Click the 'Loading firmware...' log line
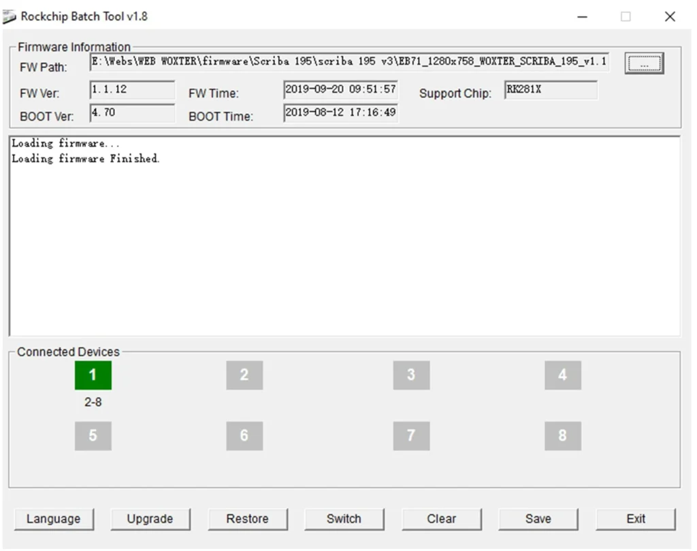Screen dimensions: 697x551 (65, 143)
